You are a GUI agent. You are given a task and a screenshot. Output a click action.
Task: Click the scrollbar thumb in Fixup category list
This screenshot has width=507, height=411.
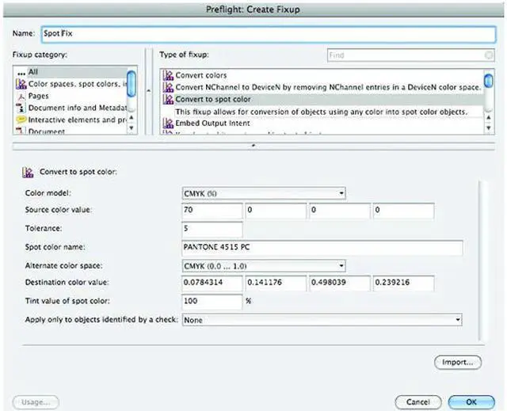(132, 84)
